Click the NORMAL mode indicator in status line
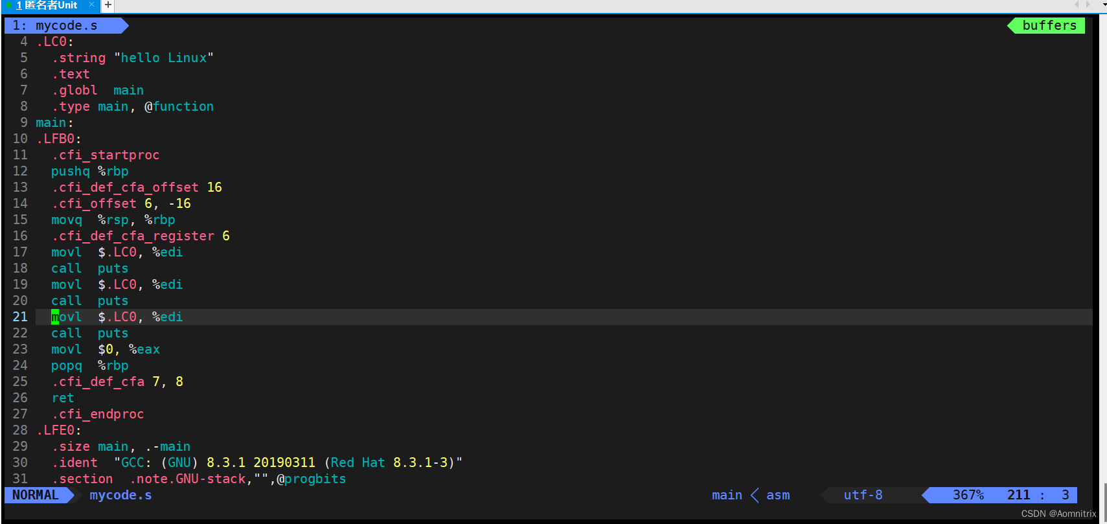 pyautogui.click(x=36, y=495)
